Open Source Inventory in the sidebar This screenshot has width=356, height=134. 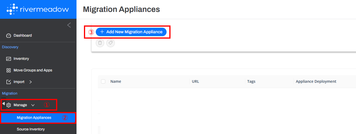(31, 129)
